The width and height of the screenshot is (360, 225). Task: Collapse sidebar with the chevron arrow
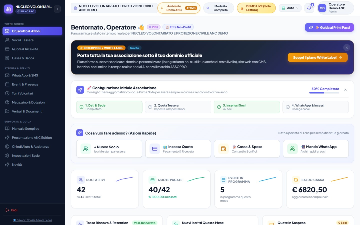57,9
